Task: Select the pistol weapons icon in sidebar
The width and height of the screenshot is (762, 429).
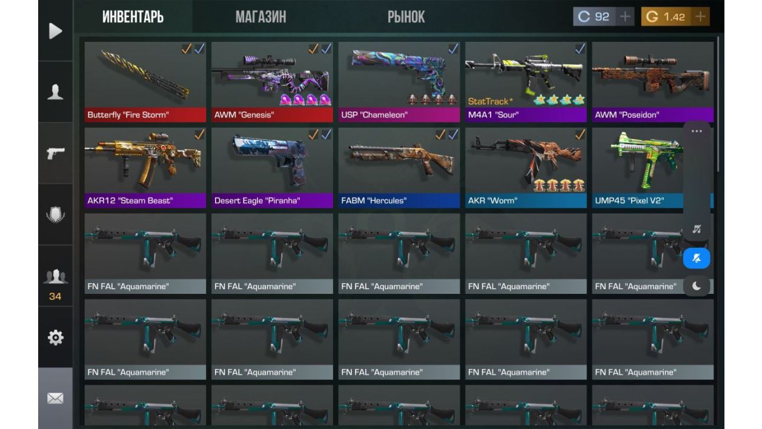Action: [x=55, y=153]
